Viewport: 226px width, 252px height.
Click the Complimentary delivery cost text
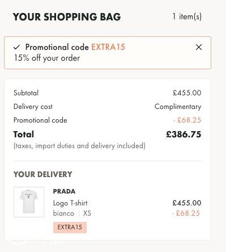click(178, 107)
